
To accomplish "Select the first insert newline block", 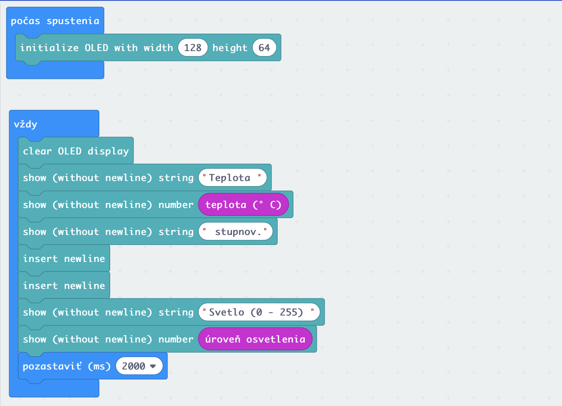I will [x=64, y=259].
